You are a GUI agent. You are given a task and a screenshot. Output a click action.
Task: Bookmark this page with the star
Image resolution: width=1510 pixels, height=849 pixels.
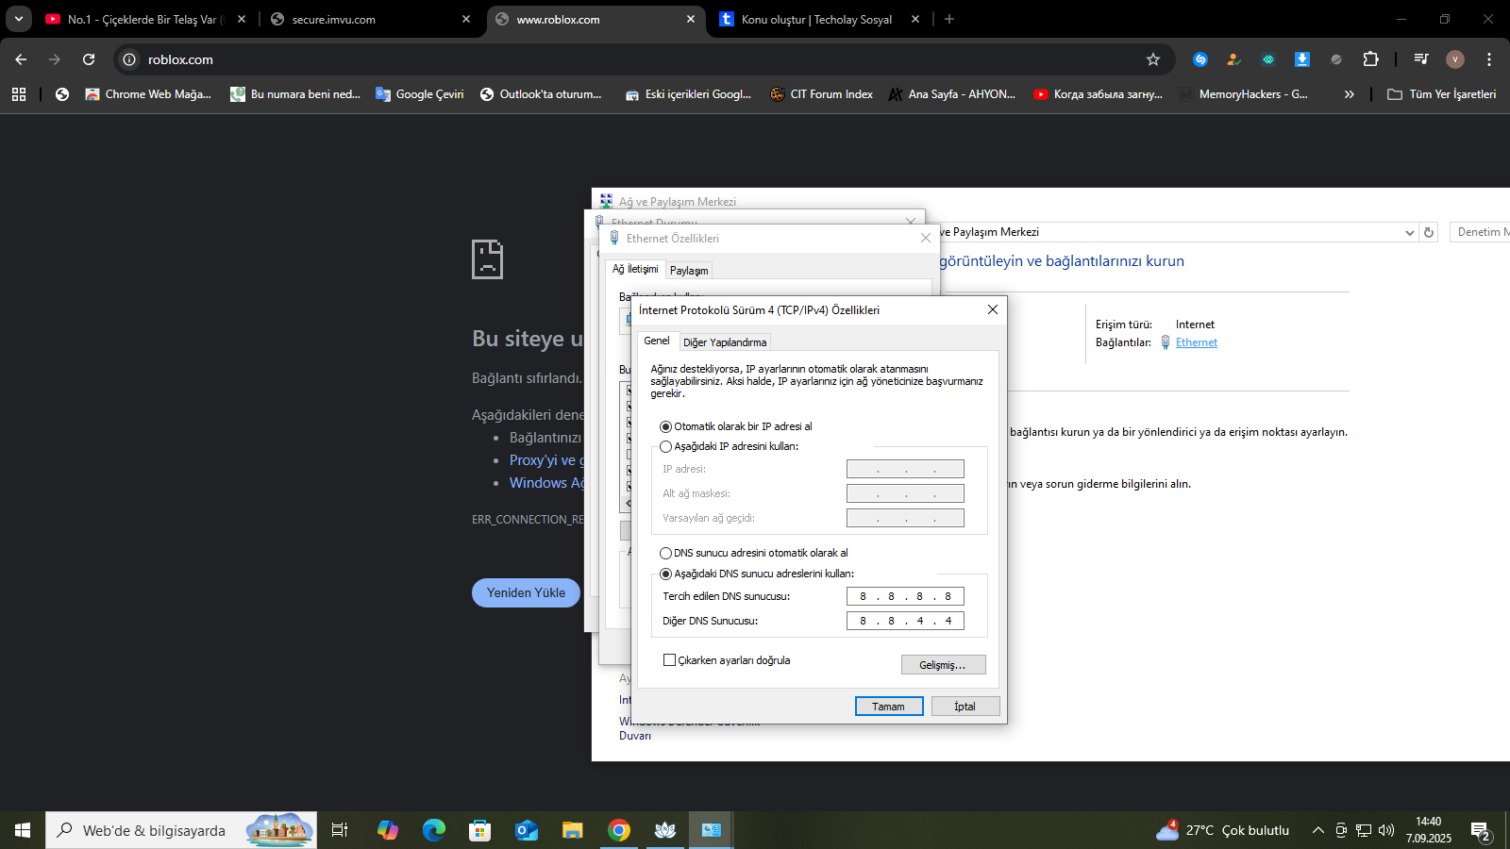click(x=1153, y=59)
